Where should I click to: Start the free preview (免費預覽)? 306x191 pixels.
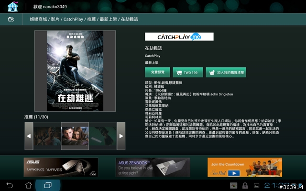(157, 72)
